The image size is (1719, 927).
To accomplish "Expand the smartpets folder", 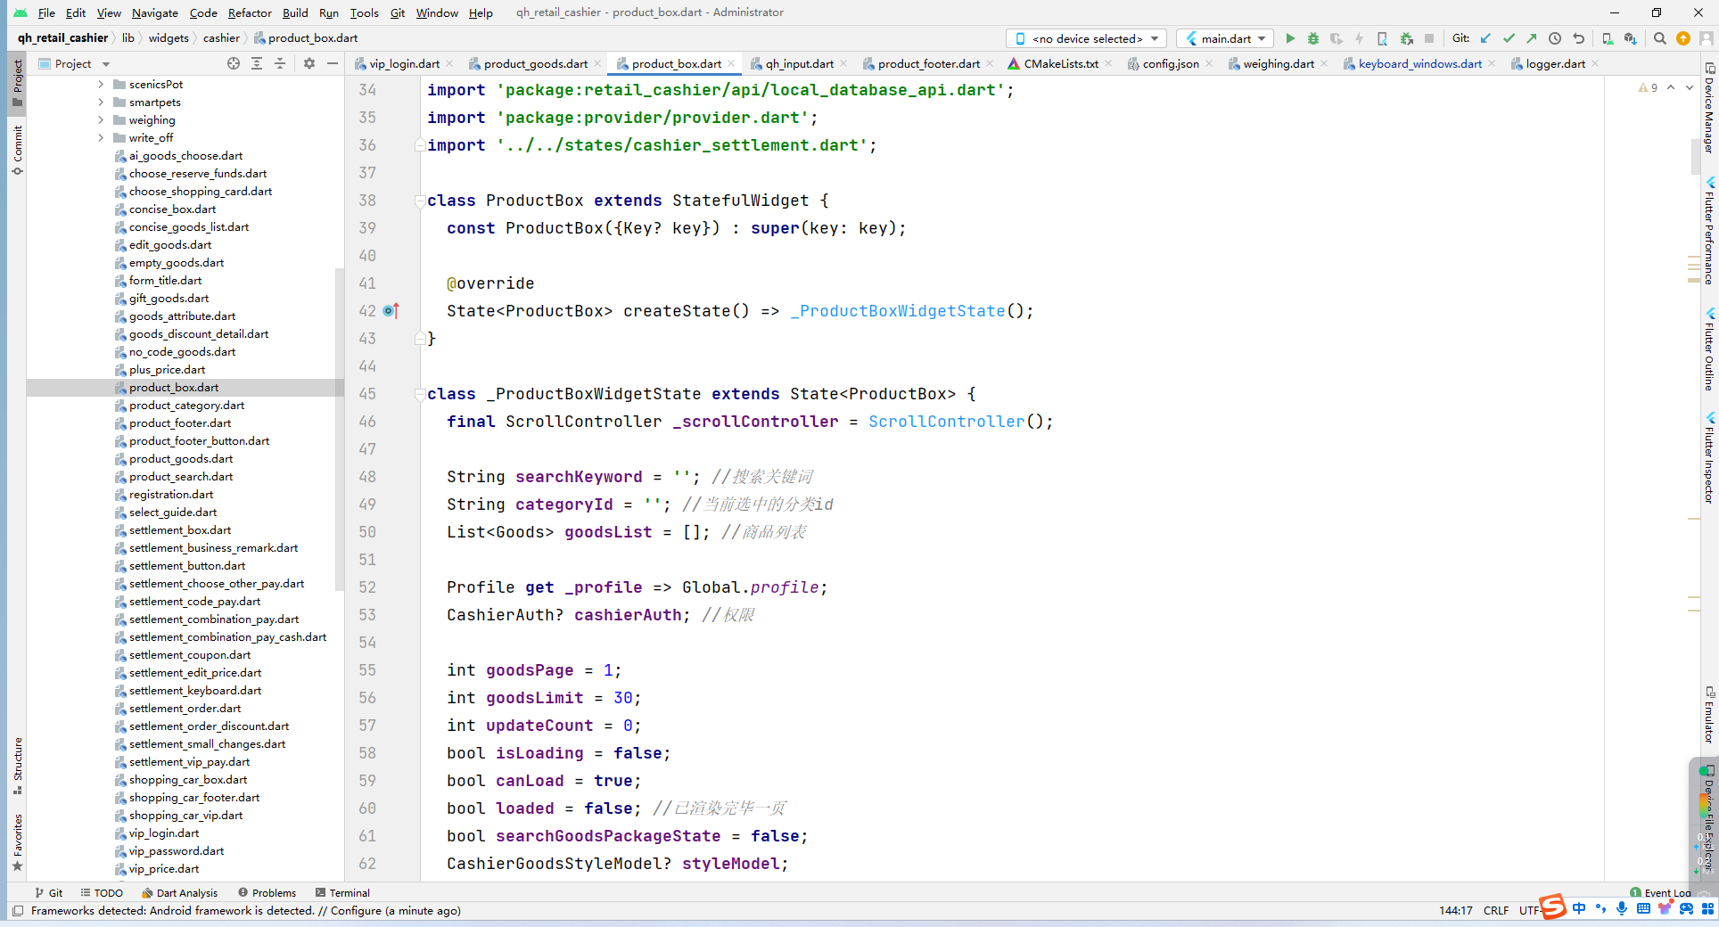I will [101, 103].
